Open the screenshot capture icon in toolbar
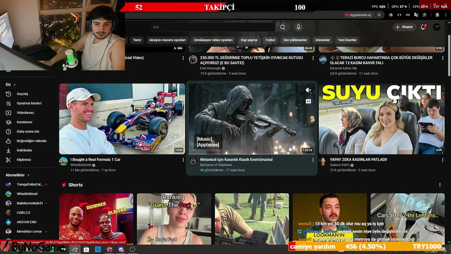 (x=425, y=15)
